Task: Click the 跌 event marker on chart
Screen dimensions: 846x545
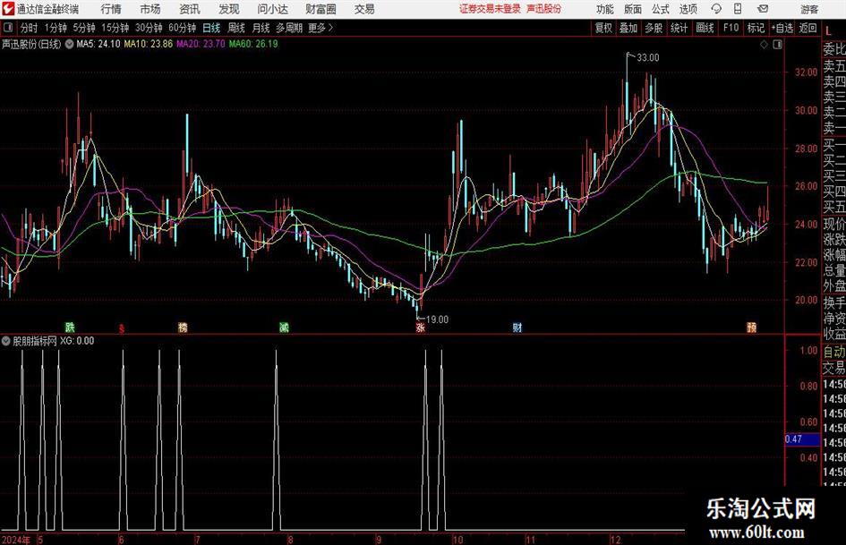Action: [x=70, y=327]
